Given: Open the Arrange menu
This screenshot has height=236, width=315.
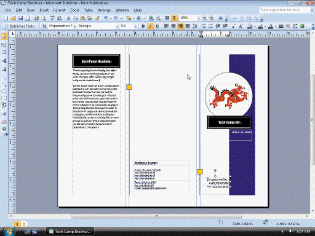Looking at the screenshot, I should click(104, 10).
